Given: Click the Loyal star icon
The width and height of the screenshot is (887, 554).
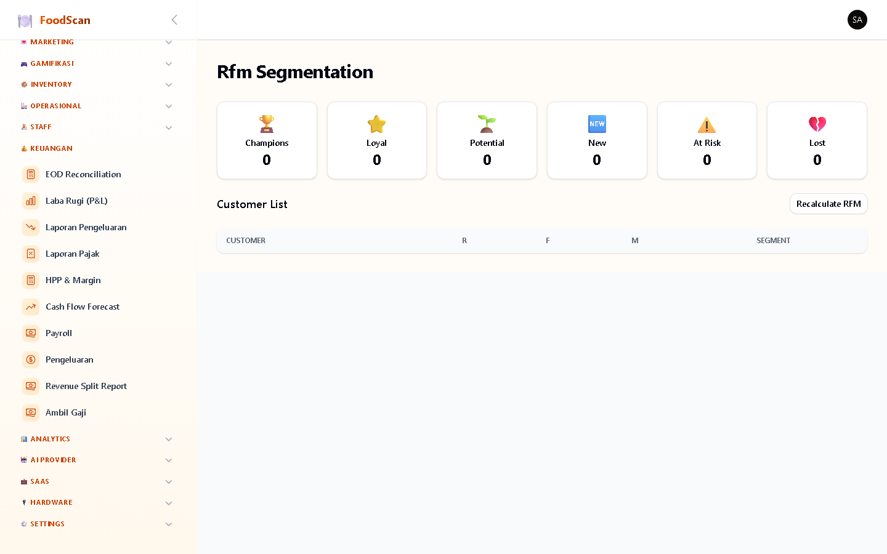Looking at the screenshot, I should (376, 124).
